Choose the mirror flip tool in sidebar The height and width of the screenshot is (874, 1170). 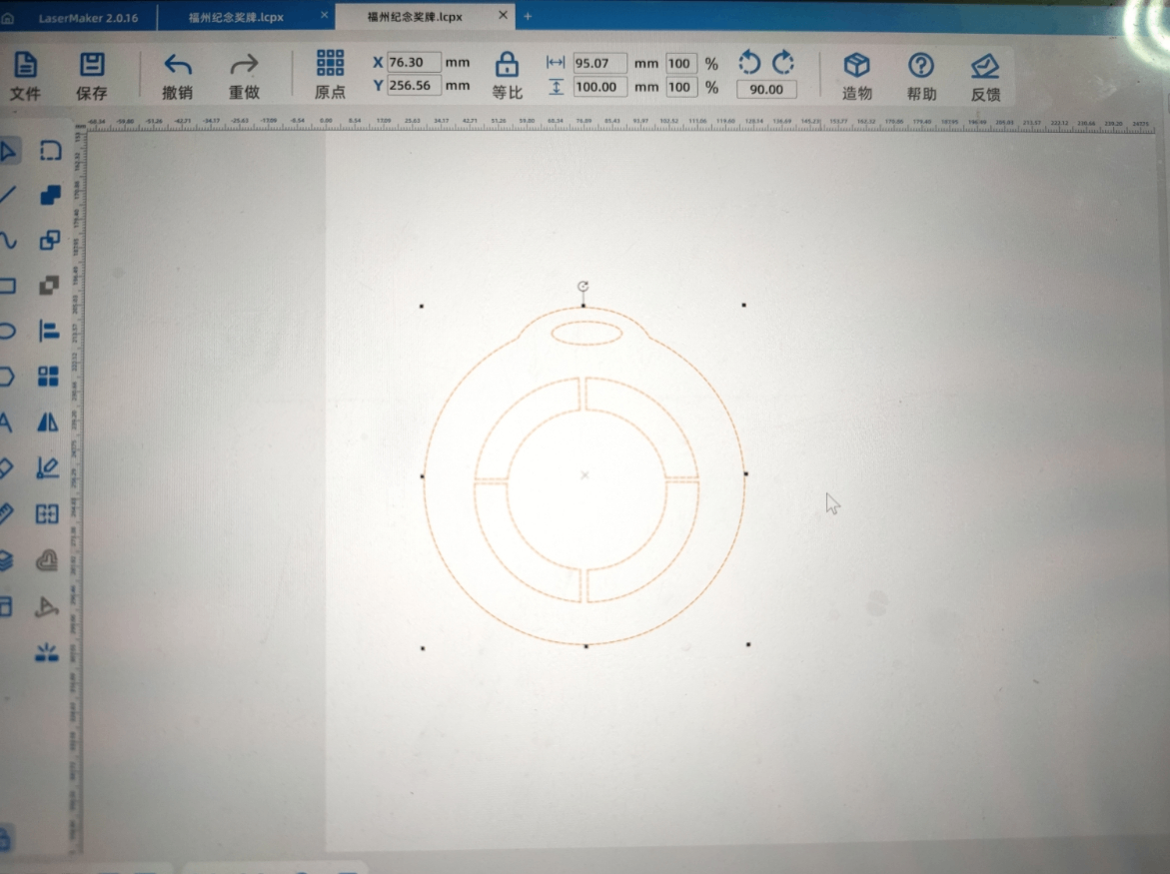pyautogui.click(x=48, y=423)
